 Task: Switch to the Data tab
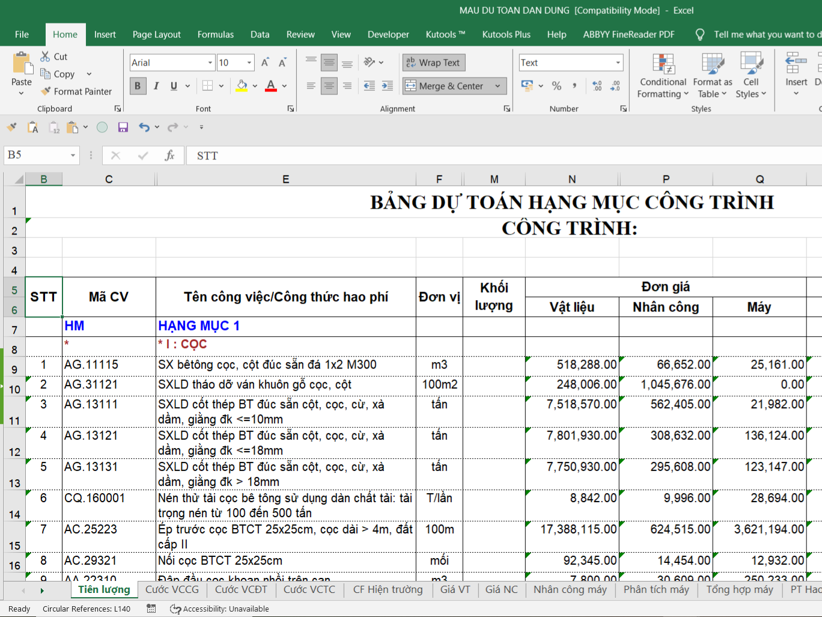click(260, 34)
